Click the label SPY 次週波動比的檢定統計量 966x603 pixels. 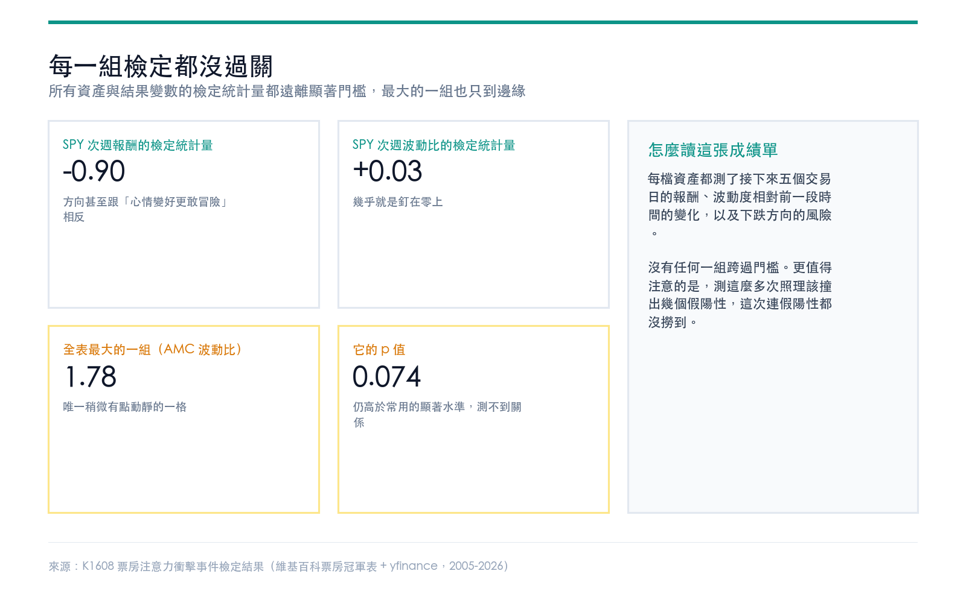coord(433,145)
